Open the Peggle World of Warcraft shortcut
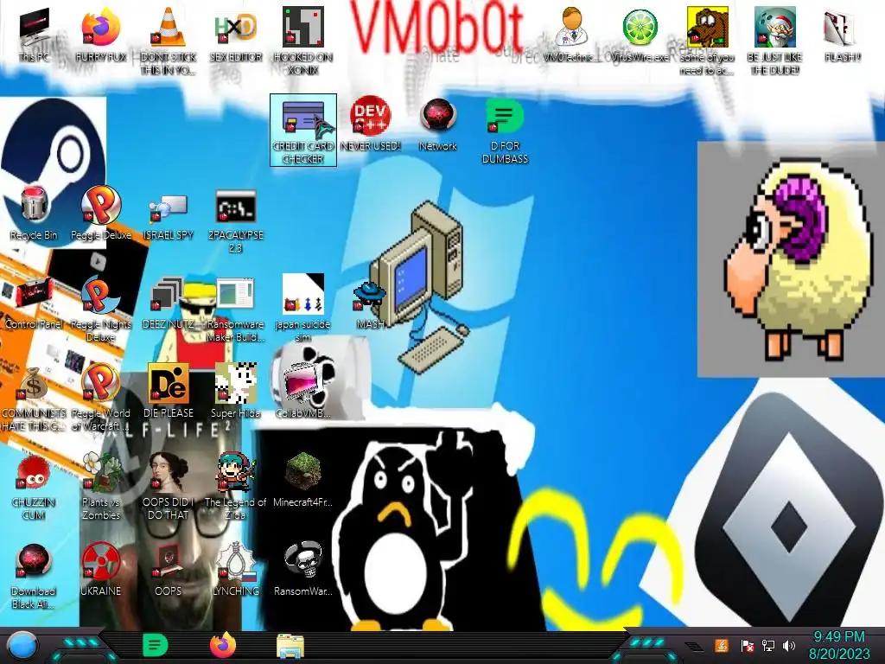This screenshot has width=885, height=664. pyautogui.click(x=101, y=399)
